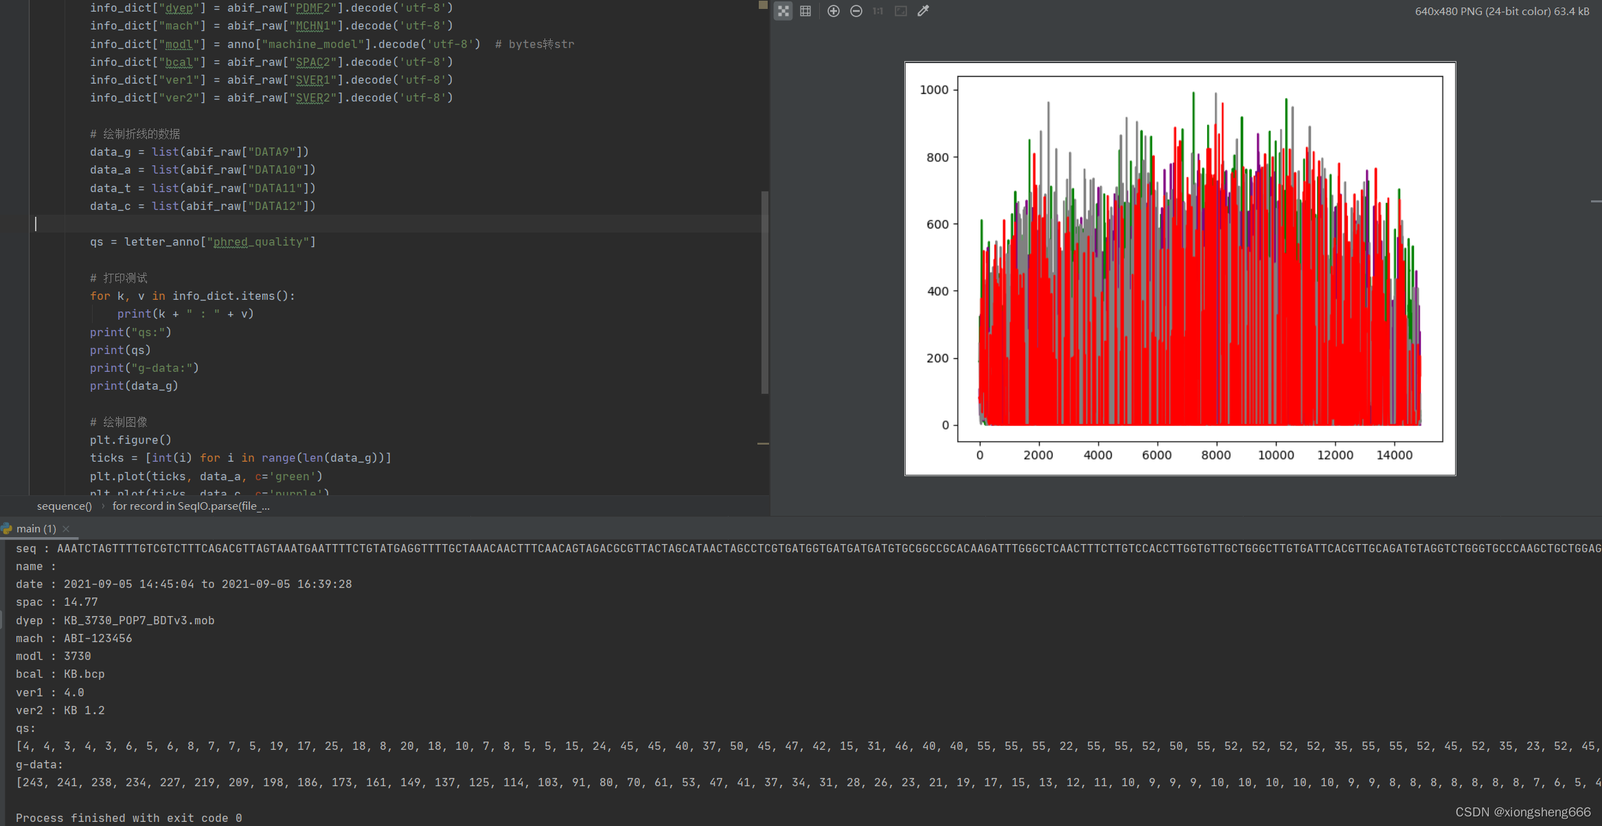This screenshot has width=1602, height=826.
Task: Click the image info text '640x480 PNG'
Action: (x=1502, y=11)
